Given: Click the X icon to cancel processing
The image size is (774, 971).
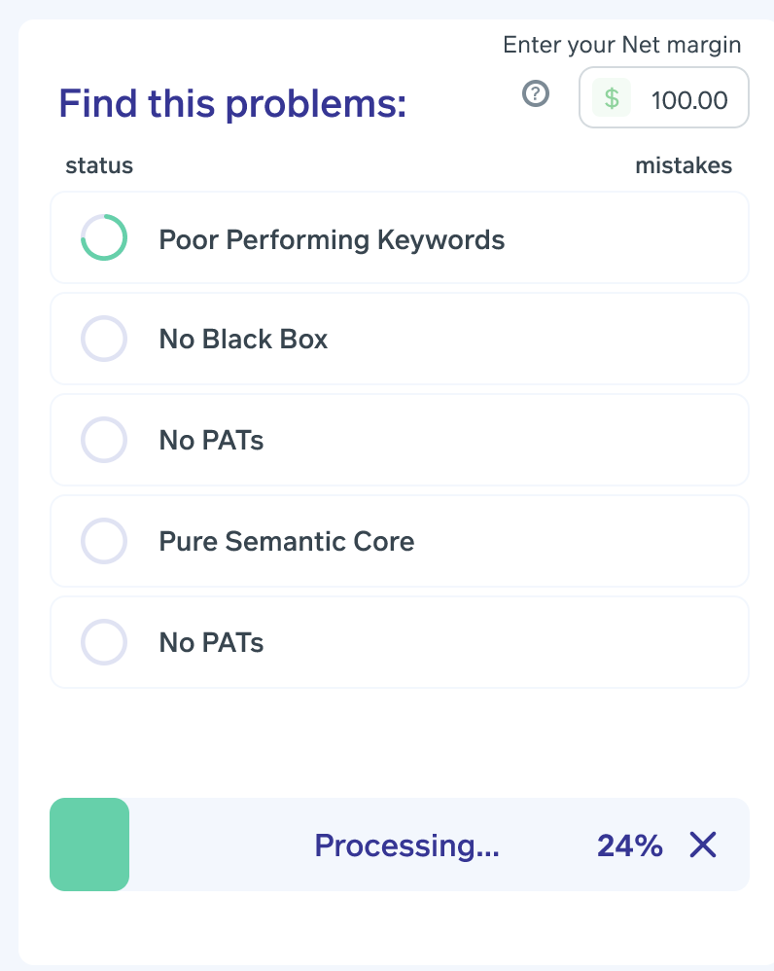Looking at the screenshot, I should (702, 845).
